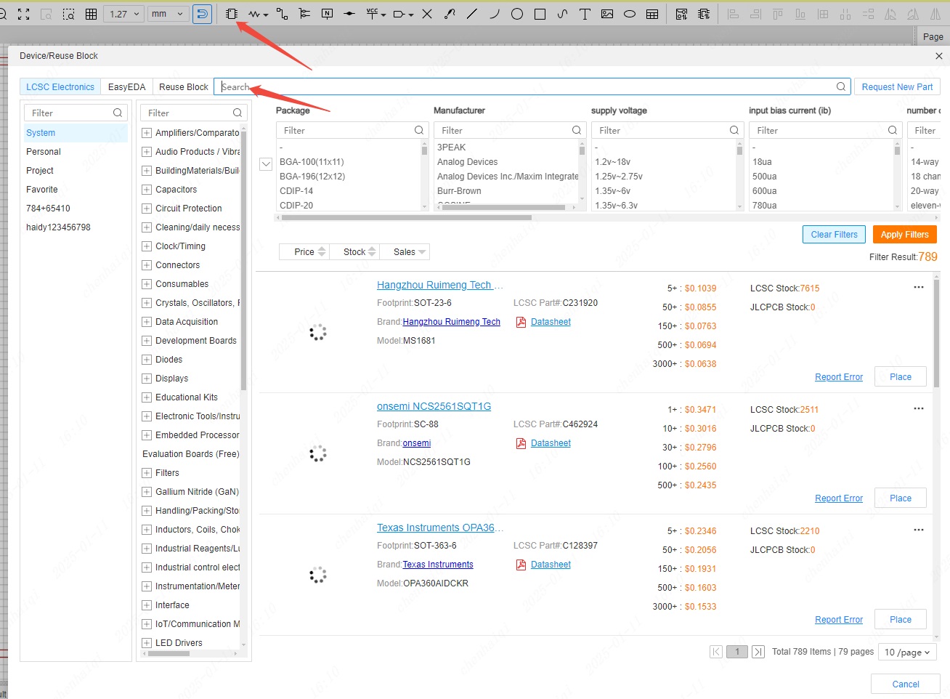
Task: Select the Circle drawing tool in toolbar
Action: (x=517, y=14)
